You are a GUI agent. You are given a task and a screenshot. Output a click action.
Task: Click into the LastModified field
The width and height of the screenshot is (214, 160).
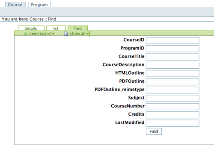click(x=172, y=123)
